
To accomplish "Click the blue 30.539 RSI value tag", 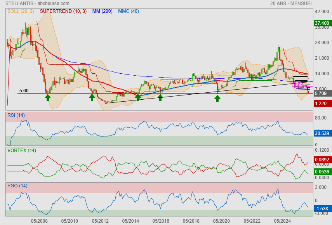I will (x=322, y=133).
